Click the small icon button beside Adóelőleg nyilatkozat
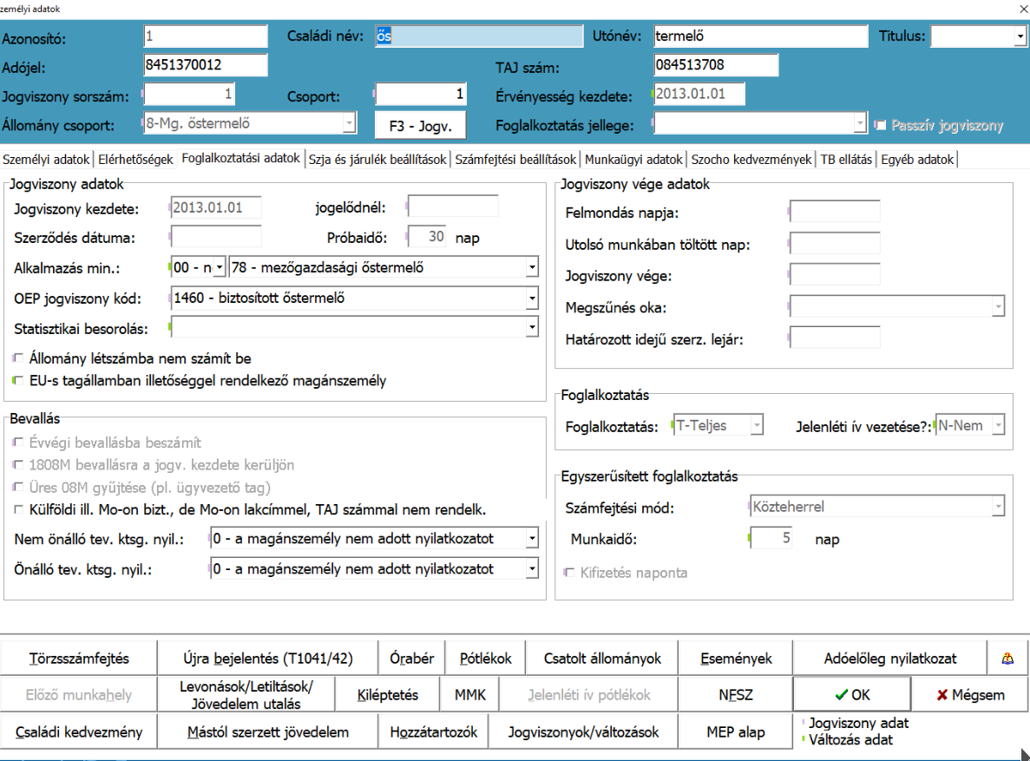 [x=1007, y=659]
